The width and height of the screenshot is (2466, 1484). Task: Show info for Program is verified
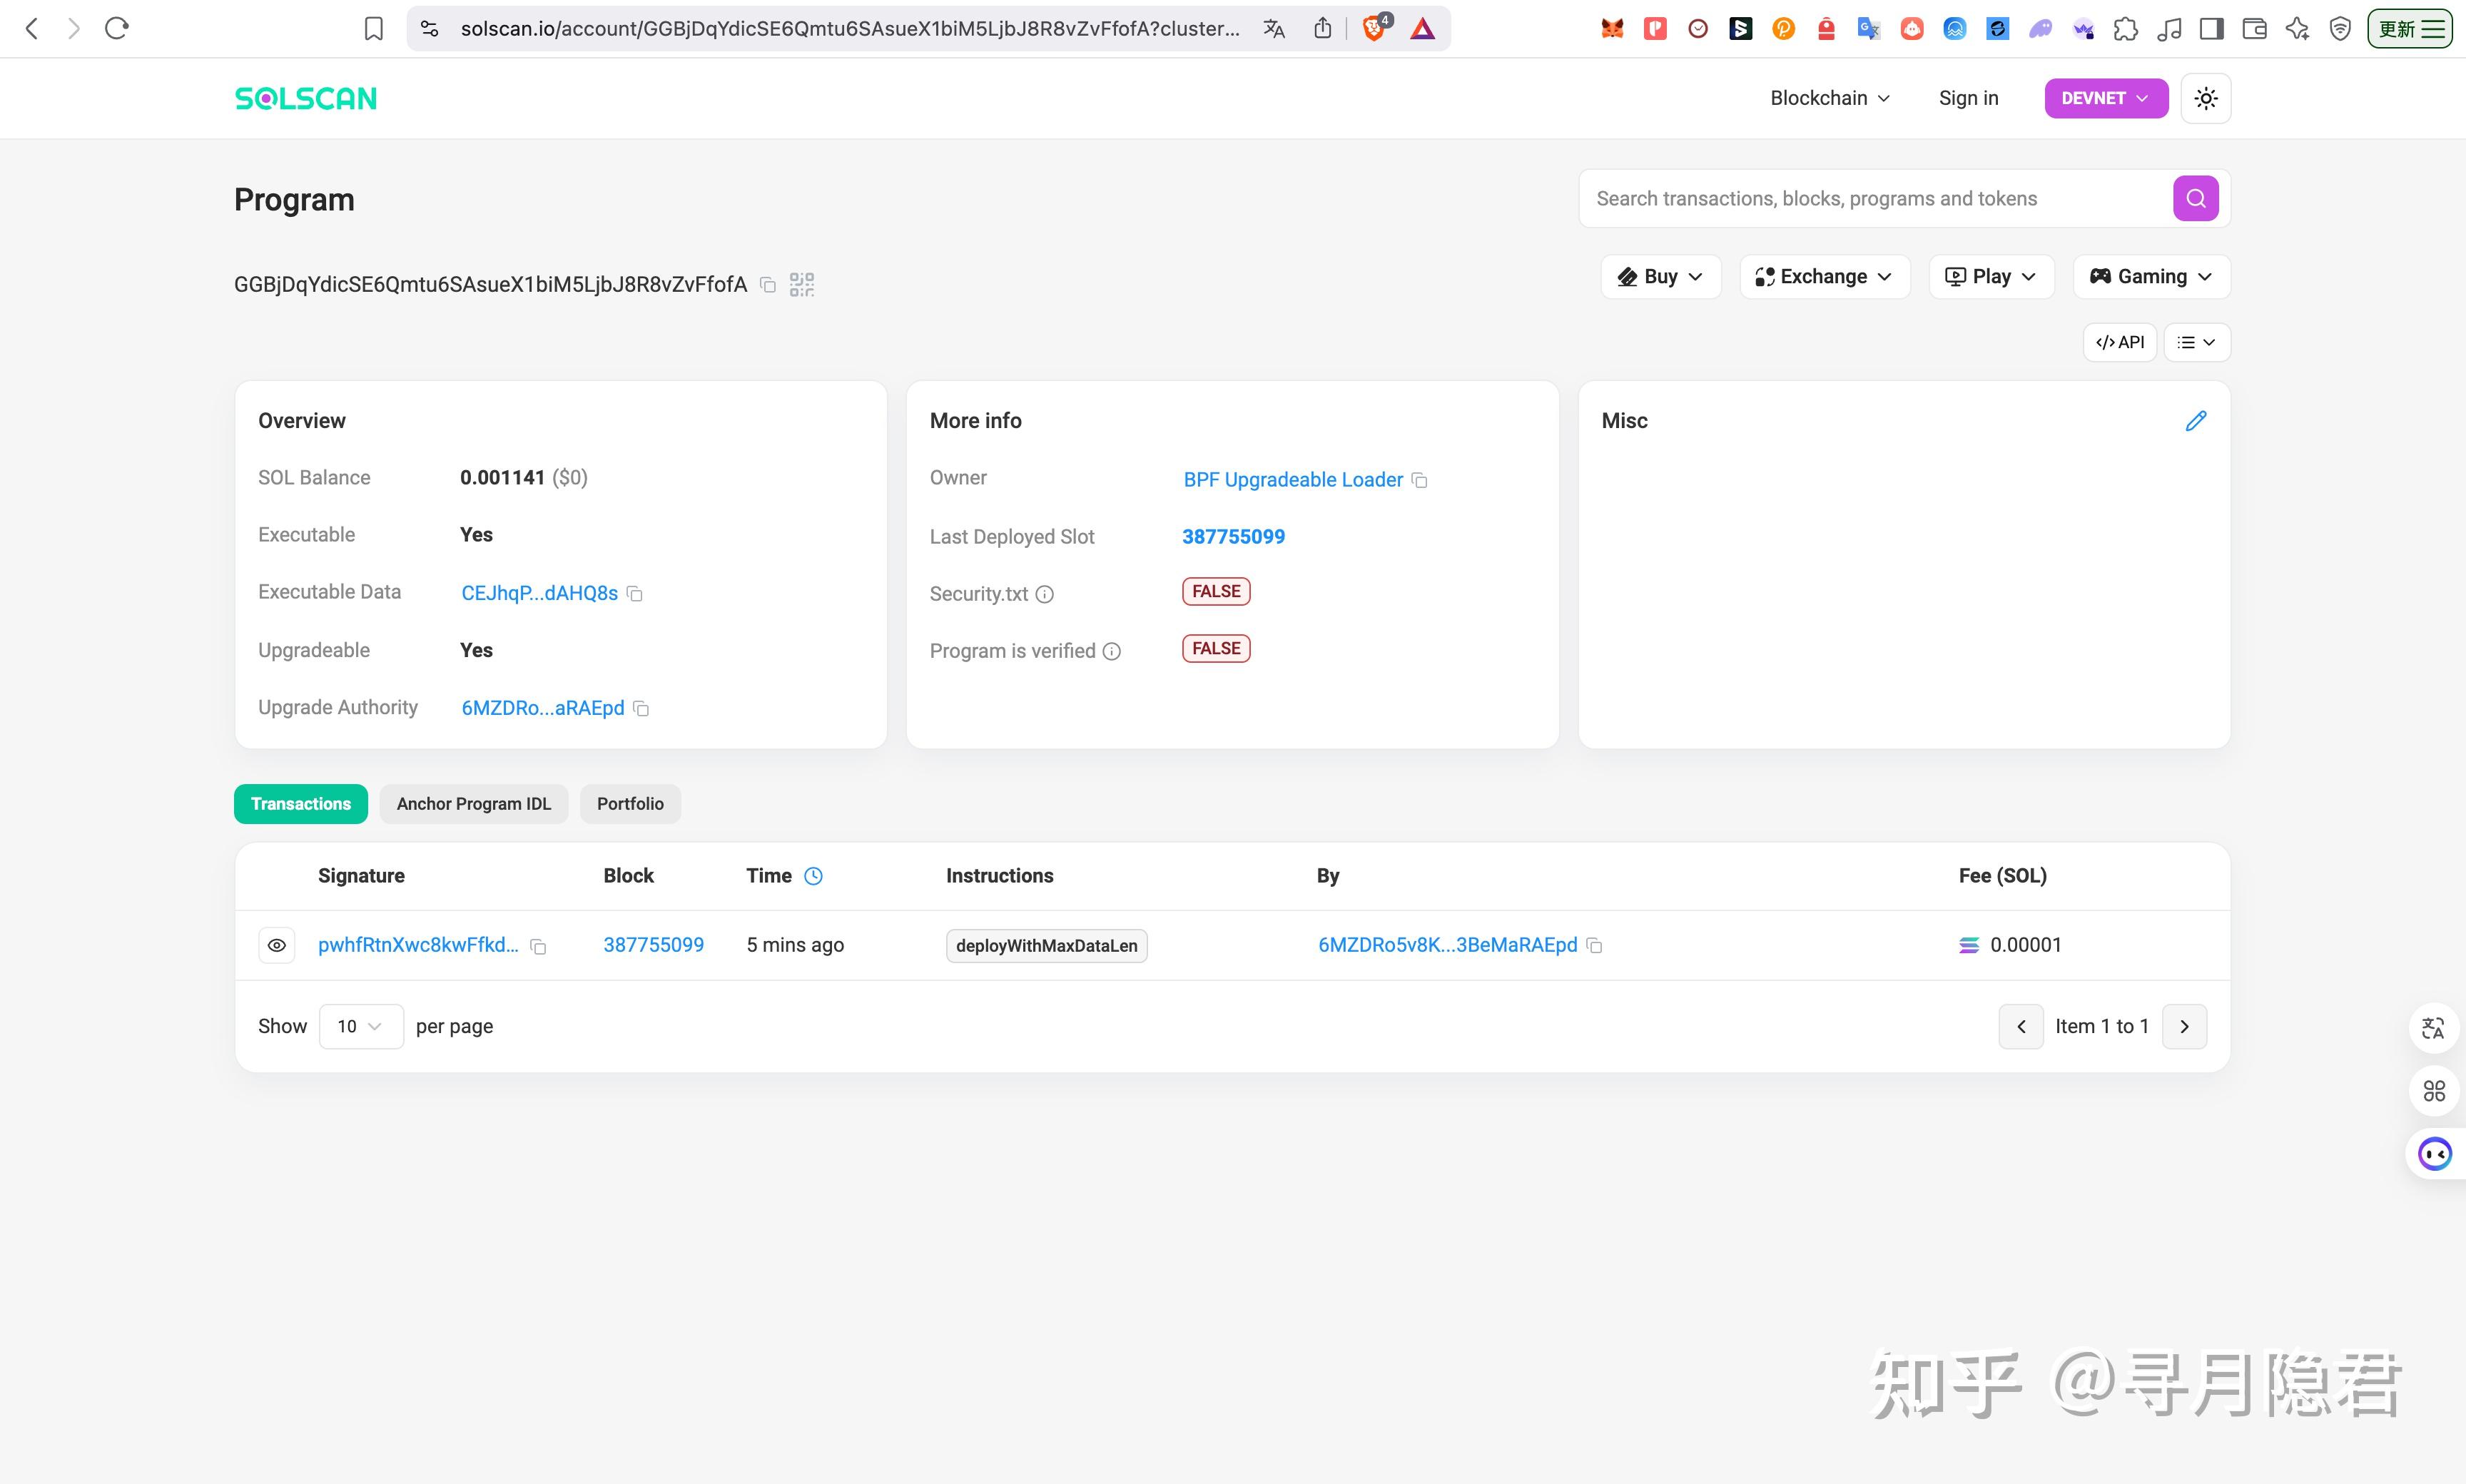pyautogui.click(x=1111, y=651)
